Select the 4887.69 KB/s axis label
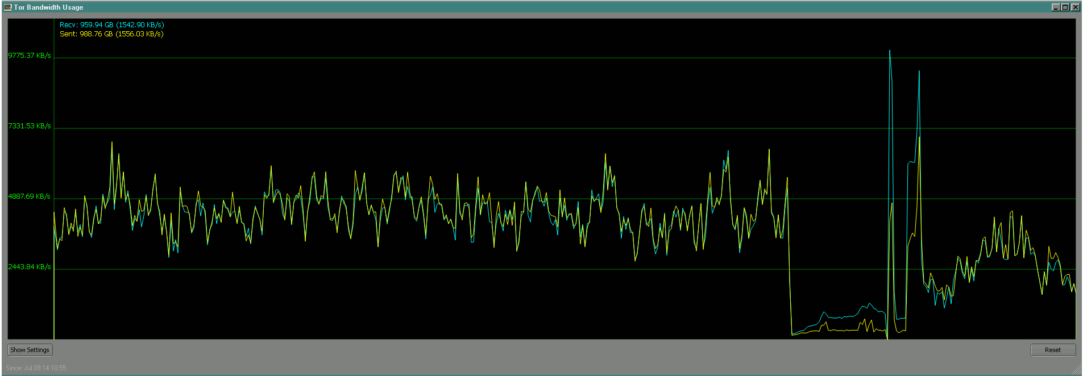This screenshot has width=1083, height=376. [30, 197]
